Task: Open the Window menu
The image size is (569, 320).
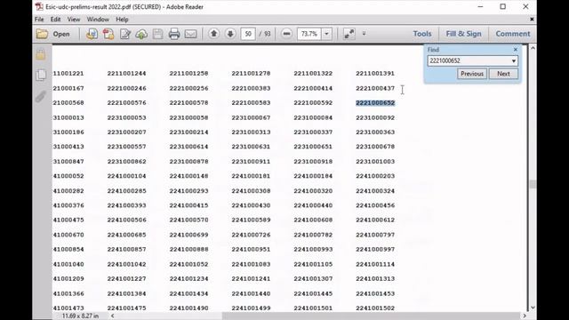Action: tap(98, 20)
